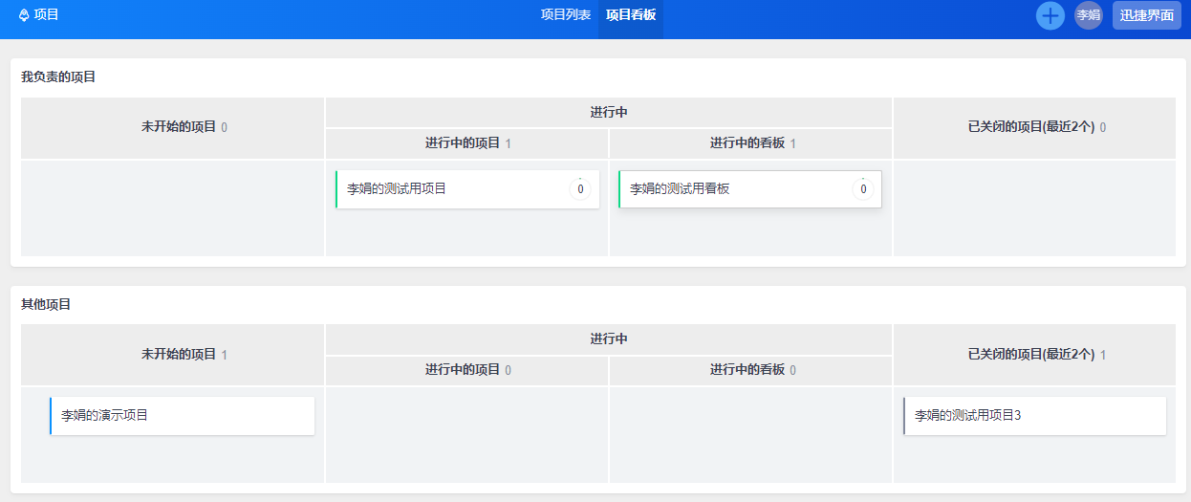The image size is (1191, 502).
Task: Click the 项目 title text in header
Action: [47, 15]
